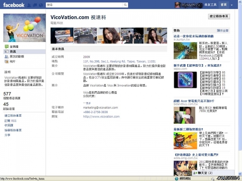
Task: Click the phone number +886-2-2758-3838
Action: coord(95,112)
